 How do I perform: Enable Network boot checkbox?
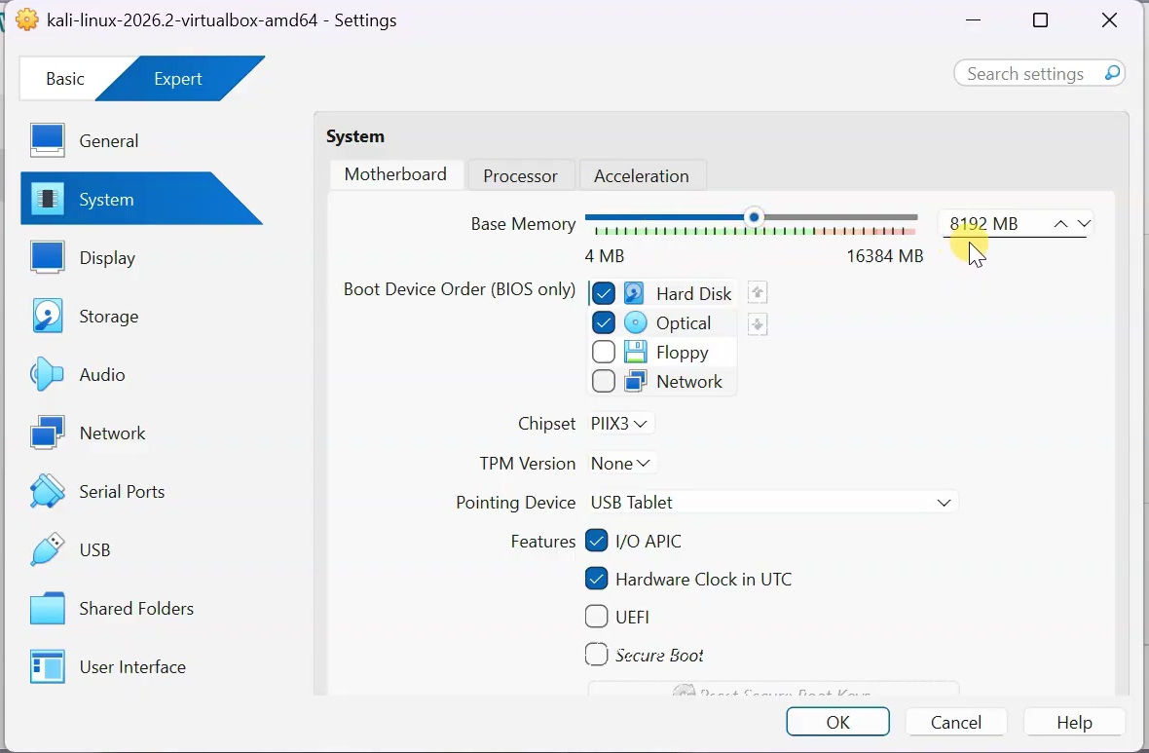[603, 381]
